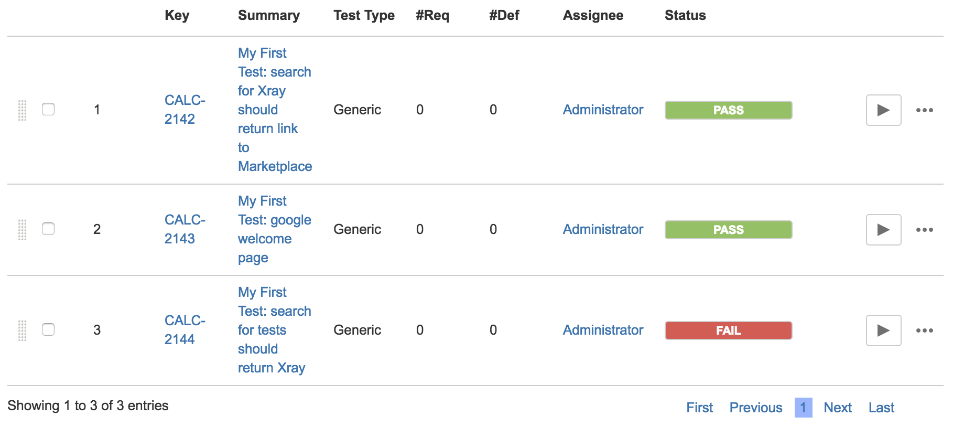Viewport: 953px width, 427px height.
Task: Run test CALC-2142 with play button
Action: tap(883, 110)
